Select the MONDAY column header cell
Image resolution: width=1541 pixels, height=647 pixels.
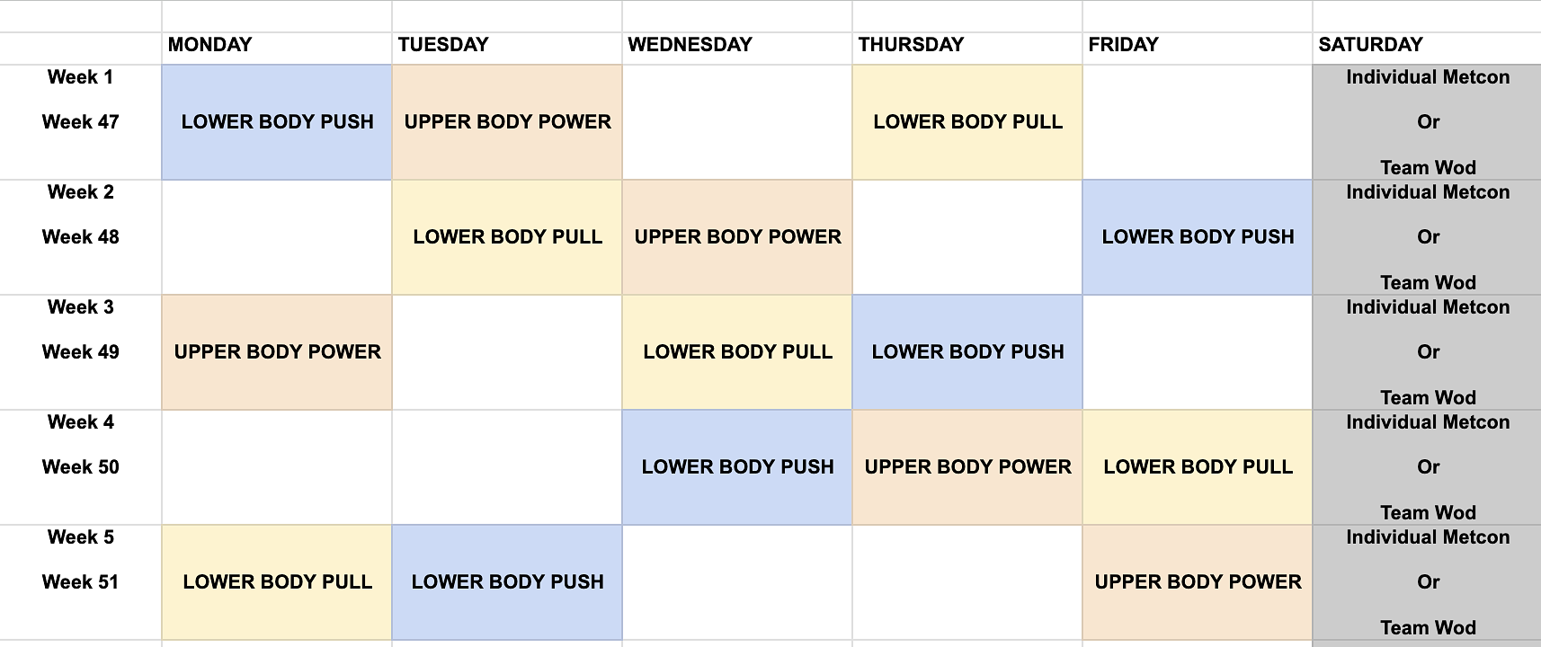click(276, 45)
